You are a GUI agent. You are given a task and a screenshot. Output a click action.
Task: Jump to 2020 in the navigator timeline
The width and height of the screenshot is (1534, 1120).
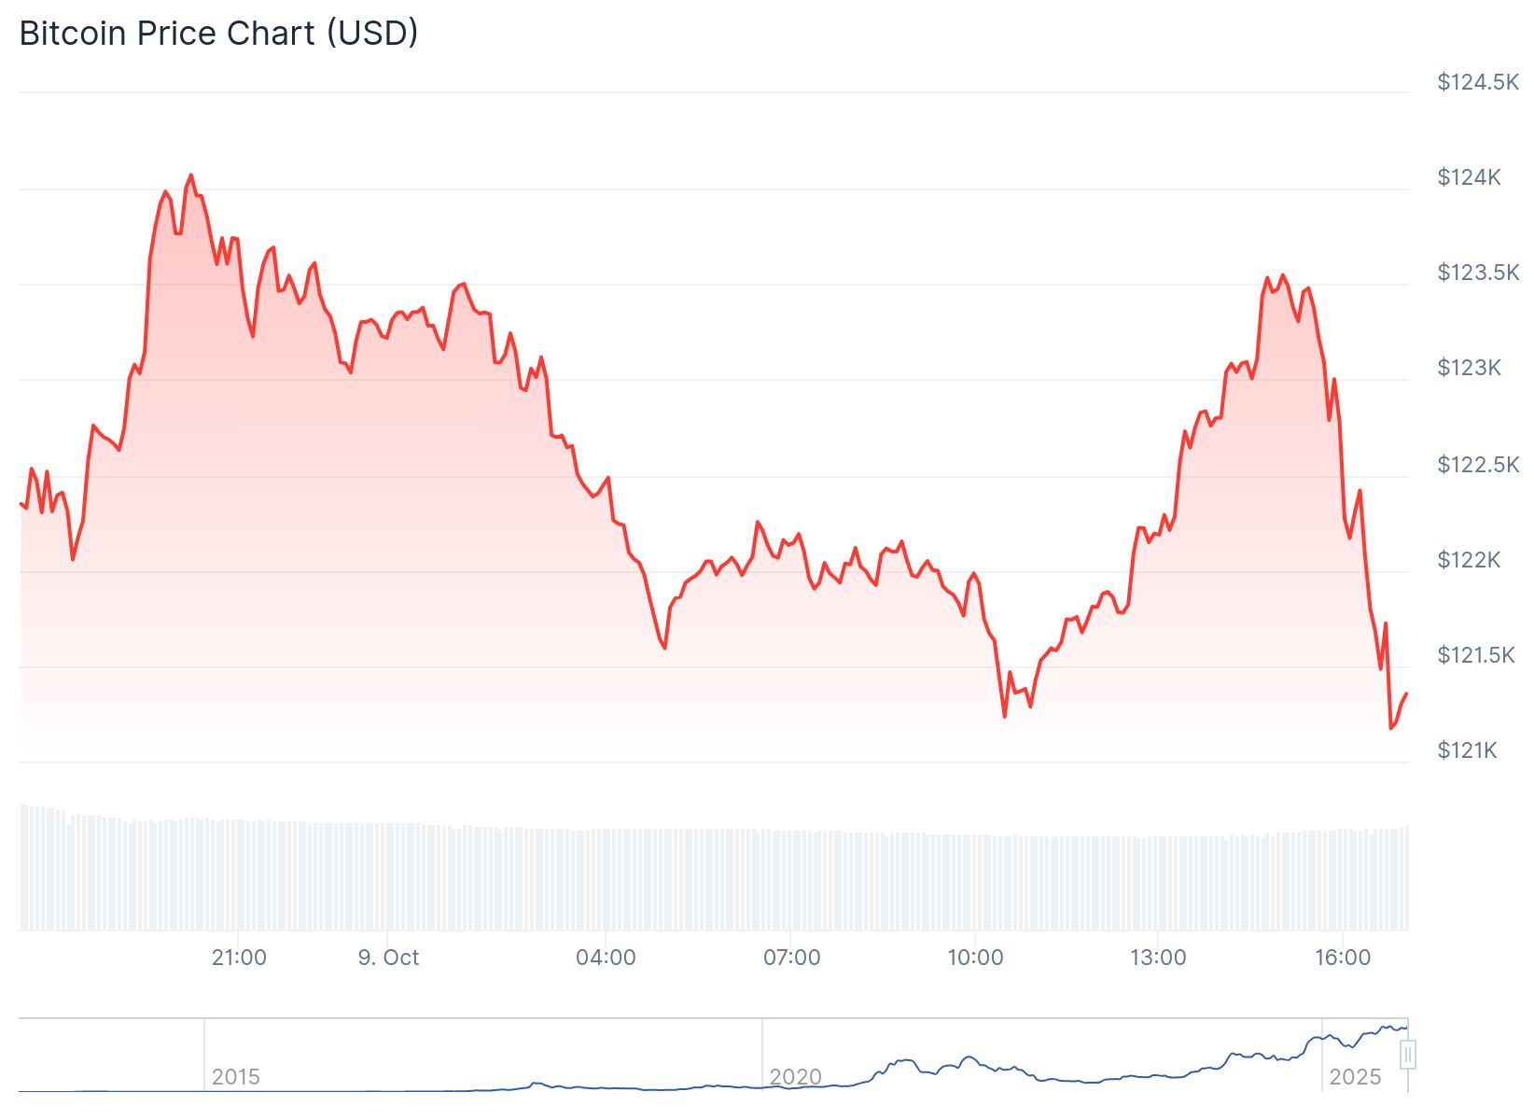795,1077
